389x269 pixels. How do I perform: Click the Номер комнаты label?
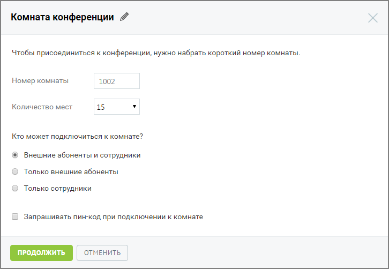40,81
